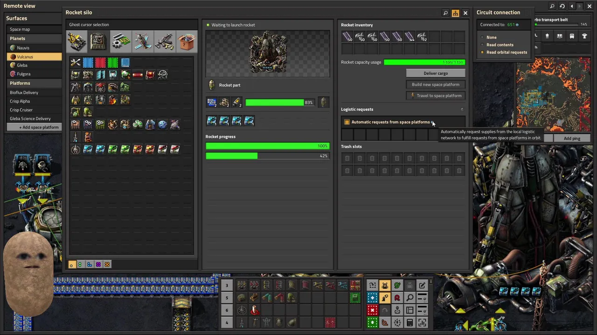Screen dimensions: 597x335
Task: Click the Deliver cargo button
Action: click(436, 74)
